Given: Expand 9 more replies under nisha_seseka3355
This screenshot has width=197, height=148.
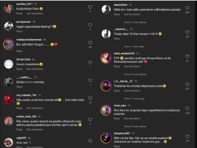Looking at the screenshot, I should [x=135, y=74].
